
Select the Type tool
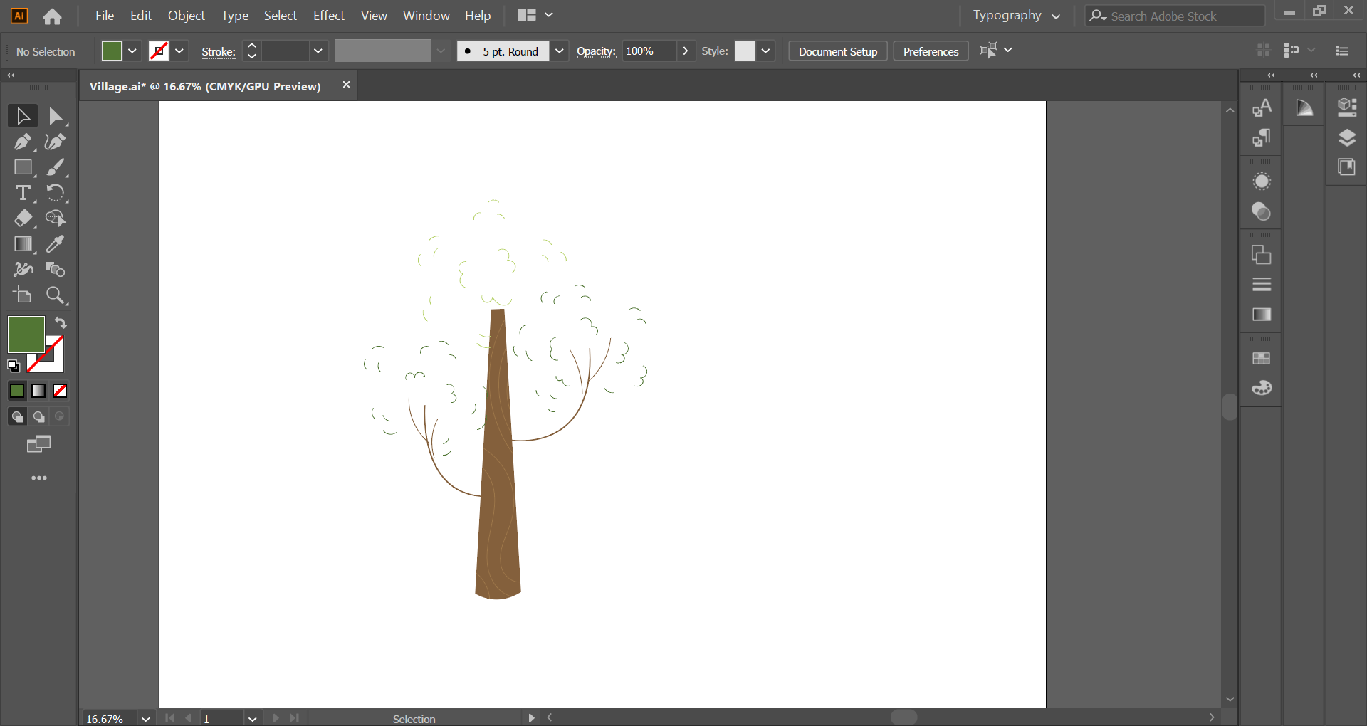point(23,193)
